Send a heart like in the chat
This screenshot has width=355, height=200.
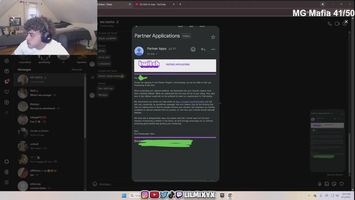tap(341, 184)
